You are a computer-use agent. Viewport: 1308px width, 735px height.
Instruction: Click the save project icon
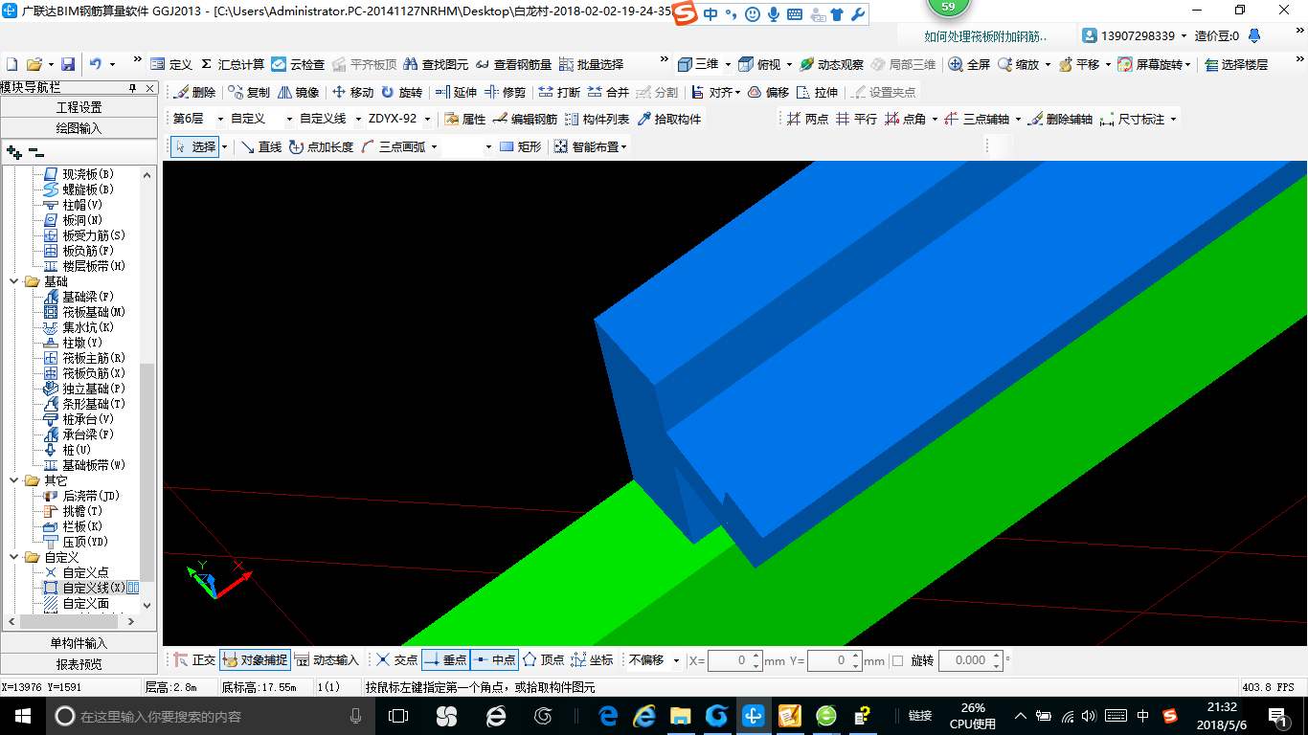(68, 64)
